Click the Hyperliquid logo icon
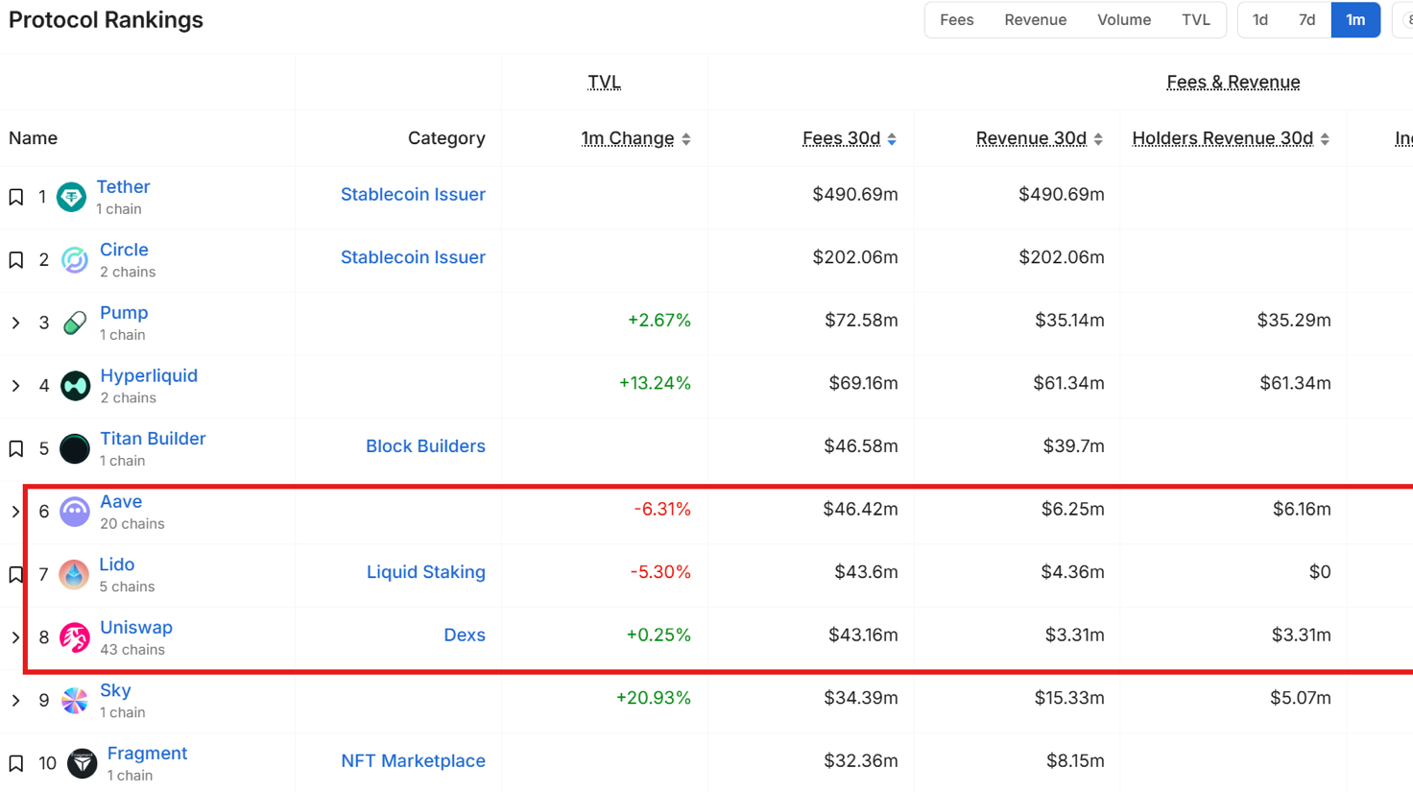 point(75,386)
